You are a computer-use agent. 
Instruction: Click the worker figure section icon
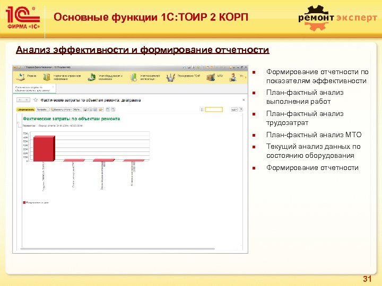[233, 77]
